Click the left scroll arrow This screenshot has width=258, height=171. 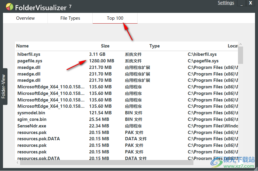(x=17, y=163)
